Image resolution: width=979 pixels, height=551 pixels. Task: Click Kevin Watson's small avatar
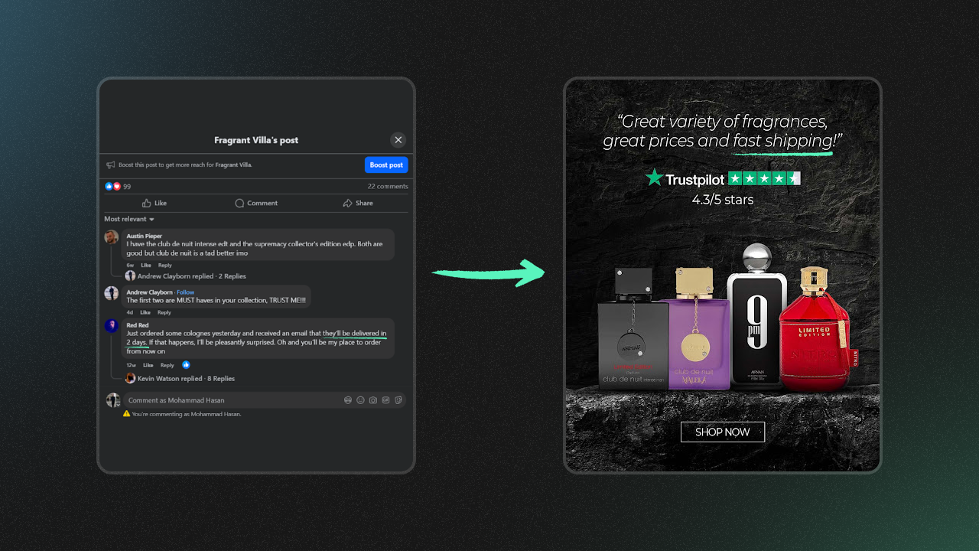pyautogui.click(x=130, y=378)
